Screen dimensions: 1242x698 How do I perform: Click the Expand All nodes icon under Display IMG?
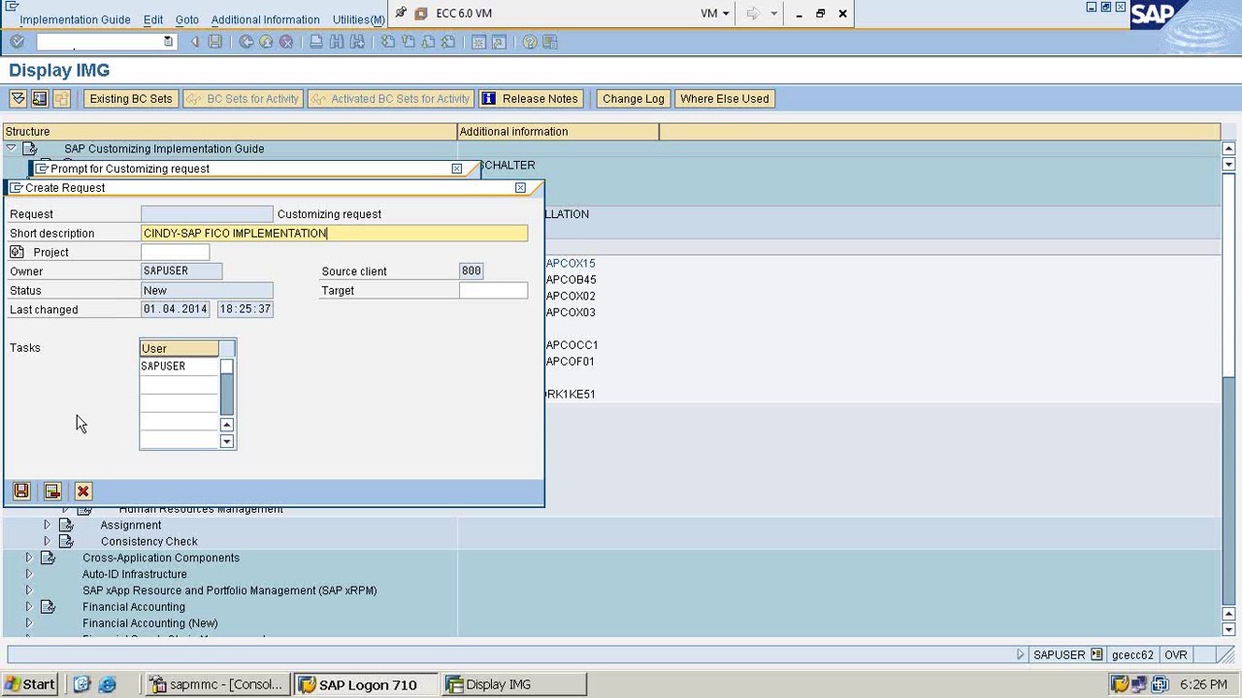pyautogui.click(x=17, y=98)
